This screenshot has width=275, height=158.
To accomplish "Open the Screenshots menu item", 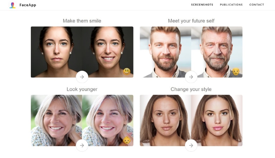I will [202, 5].
